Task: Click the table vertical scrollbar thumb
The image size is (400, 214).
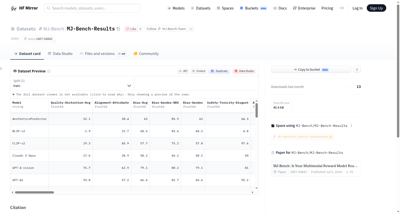Action: click(256, 110)
